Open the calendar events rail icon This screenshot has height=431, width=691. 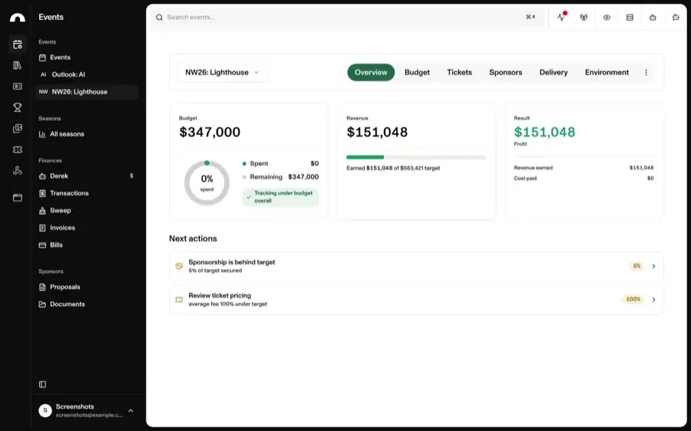(x=17, y=44)
